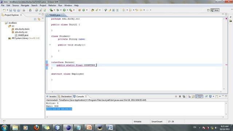
Task: Minimize the Project Explorer view
Action: [40, 15]
